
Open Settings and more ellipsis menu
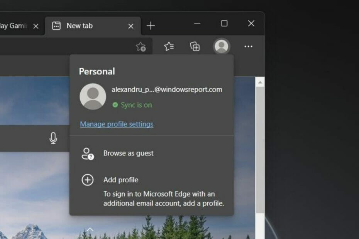pos(249,47)
